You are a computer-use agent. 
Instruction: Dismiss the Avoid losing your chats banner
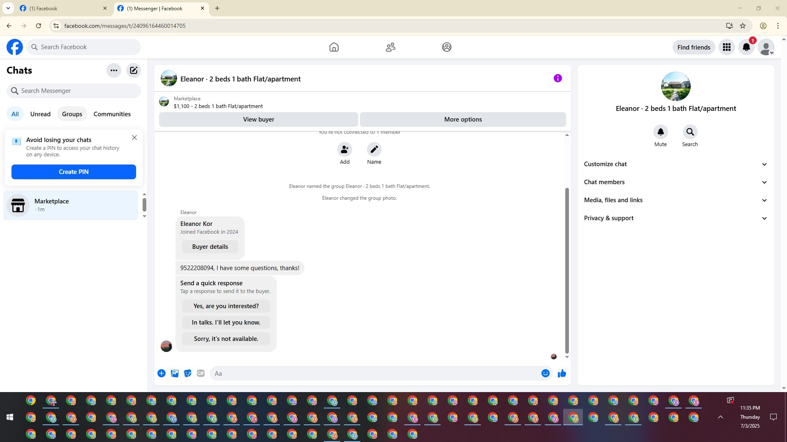pyautogui.click(x=134, y=138)
